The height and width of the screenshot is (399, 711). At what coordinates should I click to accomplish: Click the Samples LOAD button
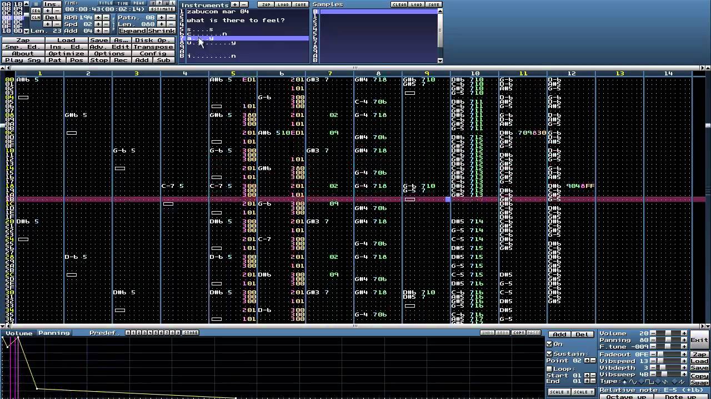(x=417, y=4)
